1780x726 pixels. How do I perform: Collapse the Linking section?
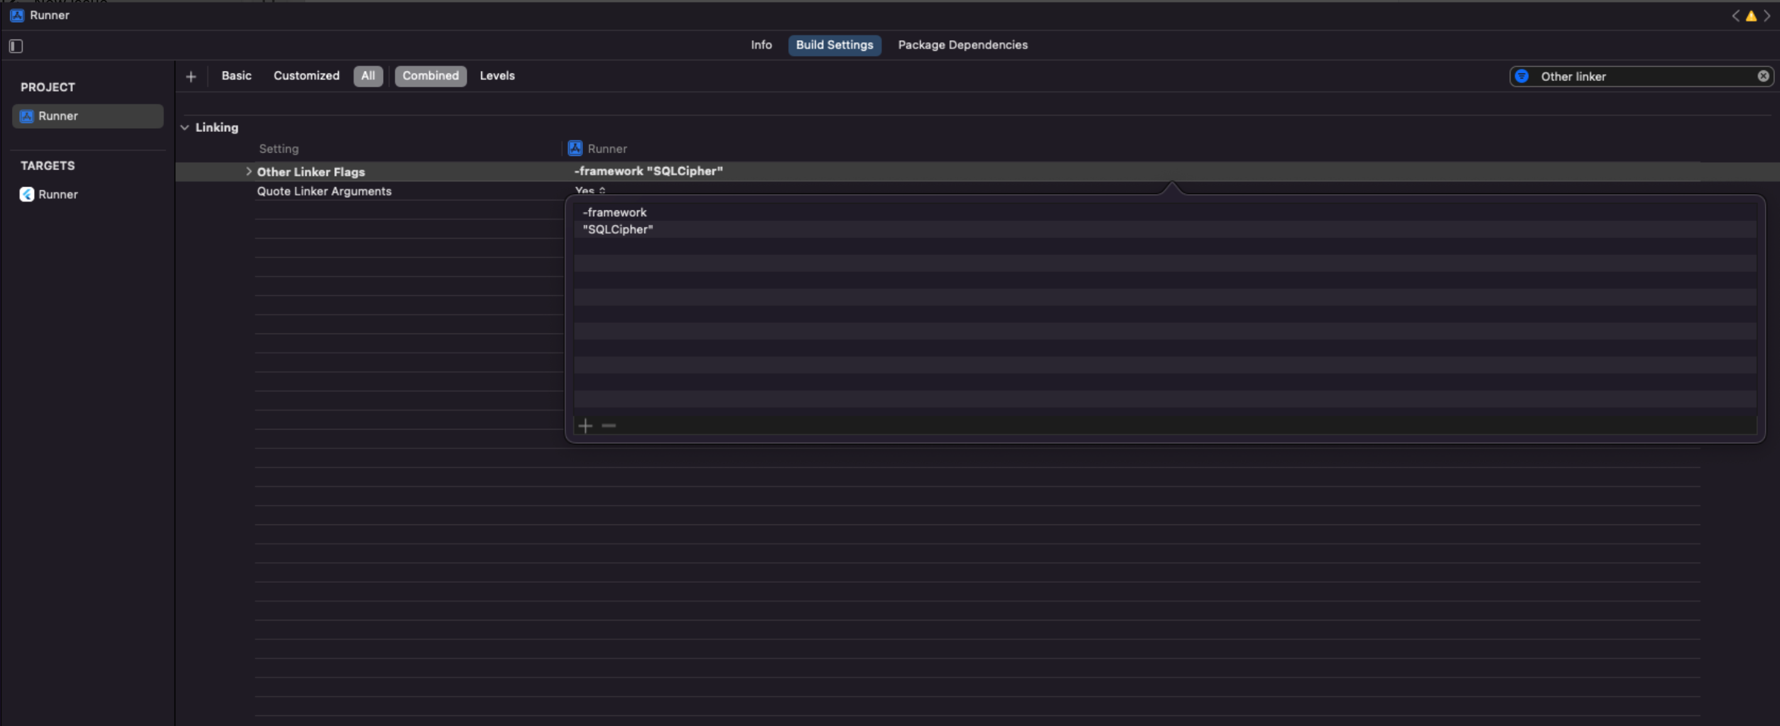(185, 127)
